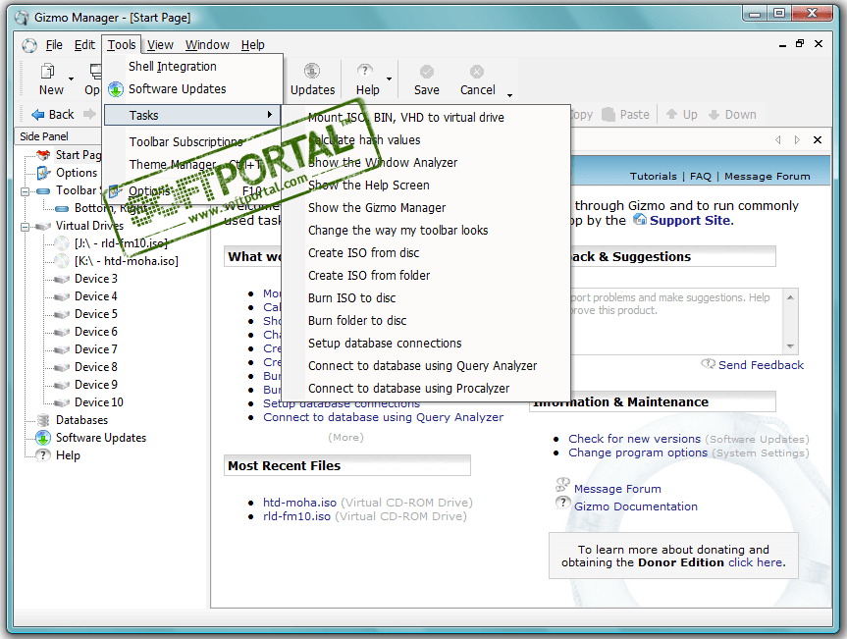Click the Help question-mark toolbar icon
847x639 pixels.
pyautogui.click(x=365, y=71)
